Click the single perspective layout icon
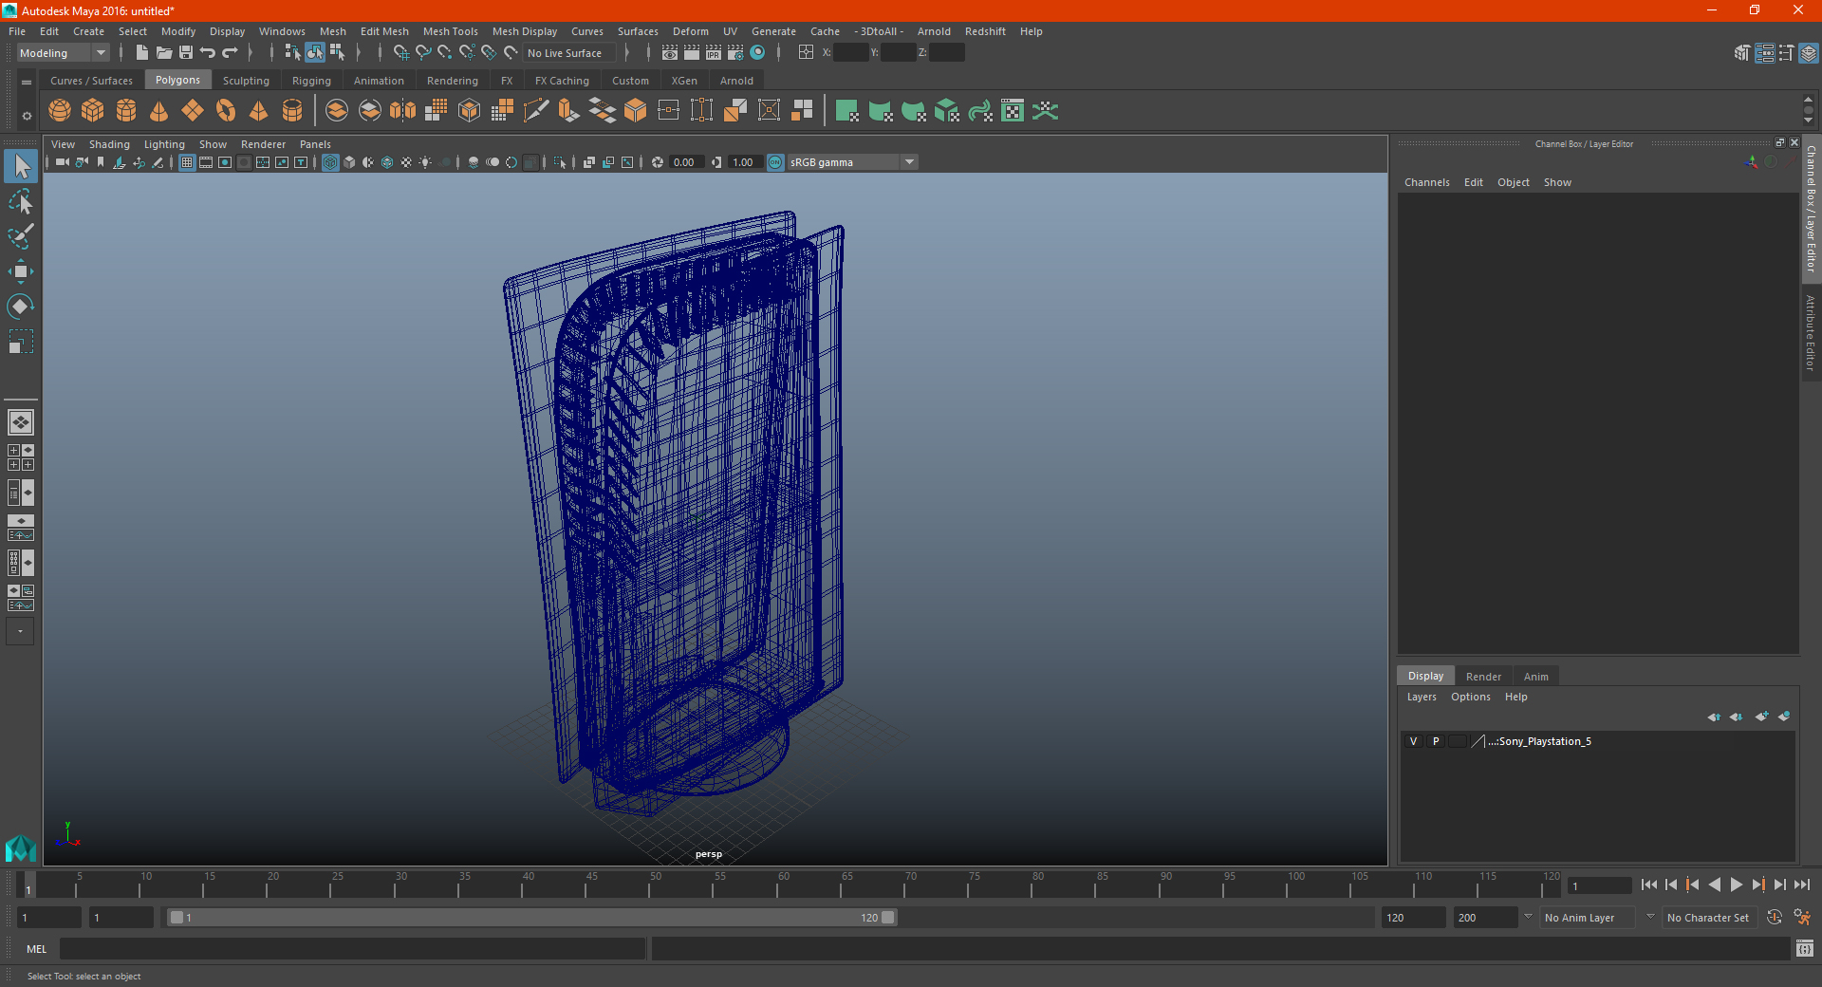Viewport: 1822px width, 987px height. tap(21, 422)
